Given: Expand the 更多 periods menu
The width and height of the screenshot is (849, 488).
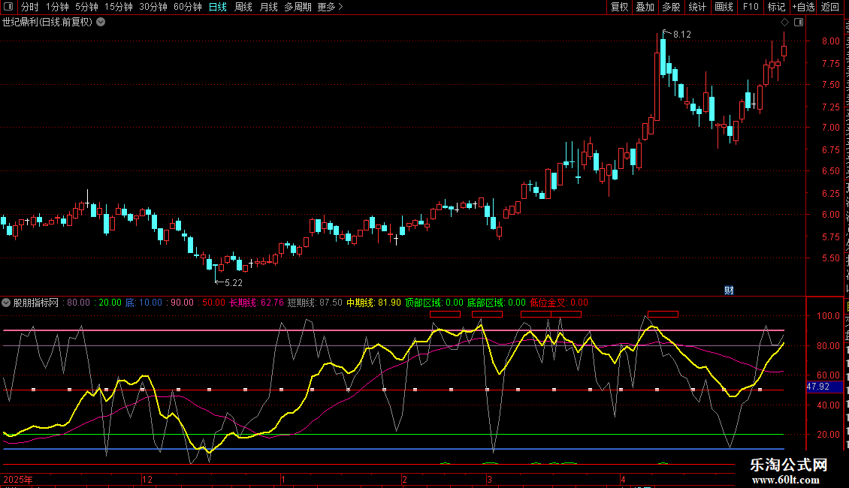Looking at the screenshot, I should [x=330, y=7].
